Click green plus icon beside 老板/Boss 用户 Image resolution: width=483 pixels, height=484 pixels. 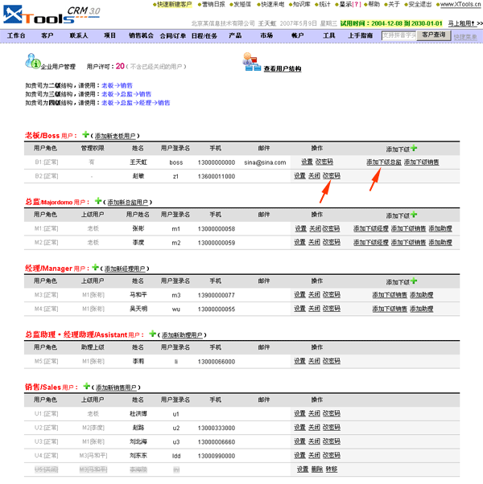(86, 135)
